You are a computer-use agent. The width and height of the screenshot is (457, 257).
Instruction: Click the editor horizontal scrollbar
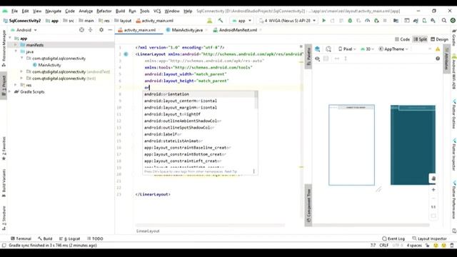210,225
